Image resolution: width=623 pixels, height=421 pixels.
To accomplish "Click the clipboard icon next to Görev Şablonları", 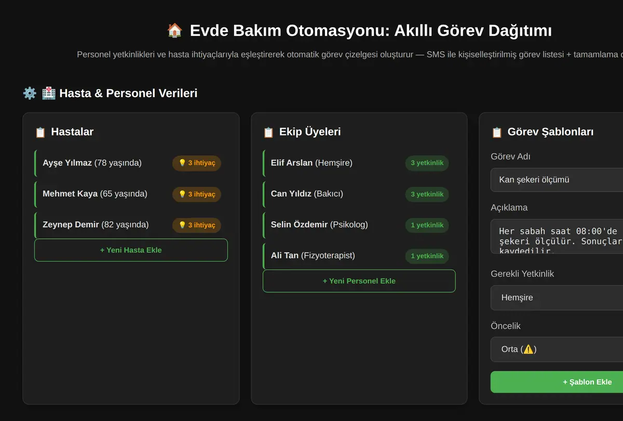I will (497, 132).
